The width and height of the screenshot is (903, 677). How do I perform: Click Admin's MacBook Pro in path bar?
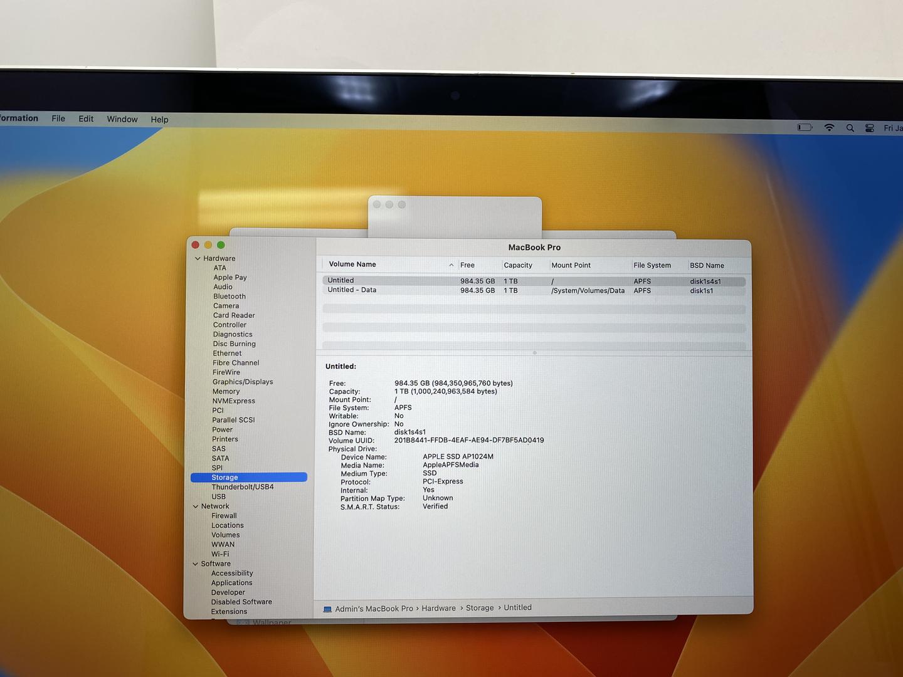pos(374,609)
